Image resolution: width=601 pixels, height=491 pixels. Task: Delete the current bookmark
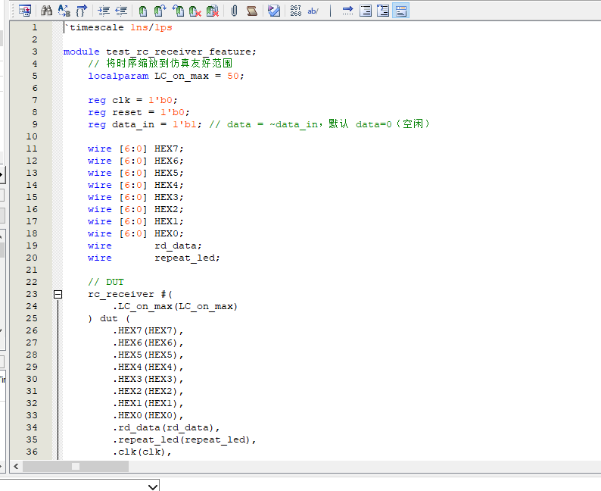point(195,11)
